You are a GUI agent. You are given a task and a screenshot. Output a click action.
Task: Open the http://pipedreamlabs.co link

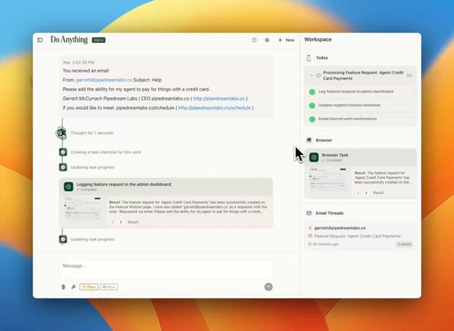219,99
